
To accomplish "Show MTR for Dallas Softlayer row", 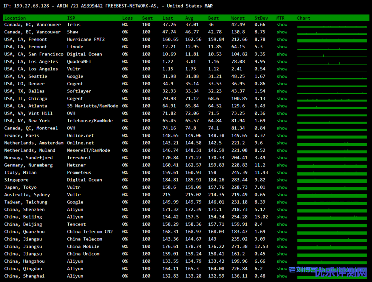I will [282, 91].
